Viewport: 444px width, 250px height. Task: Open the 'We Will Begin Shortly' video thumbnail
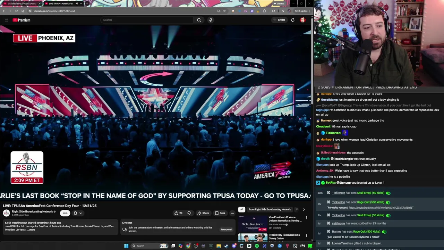pos(253,224)
